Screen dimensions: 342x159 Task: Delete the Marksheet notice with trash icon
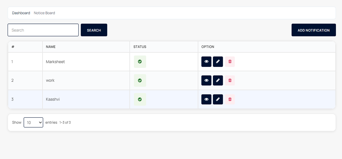(230, 61)
